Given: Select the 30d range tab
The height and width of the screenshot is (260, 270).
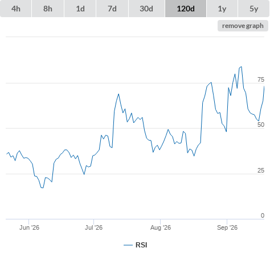Looking at the screenshot, I should click(146, 9).
